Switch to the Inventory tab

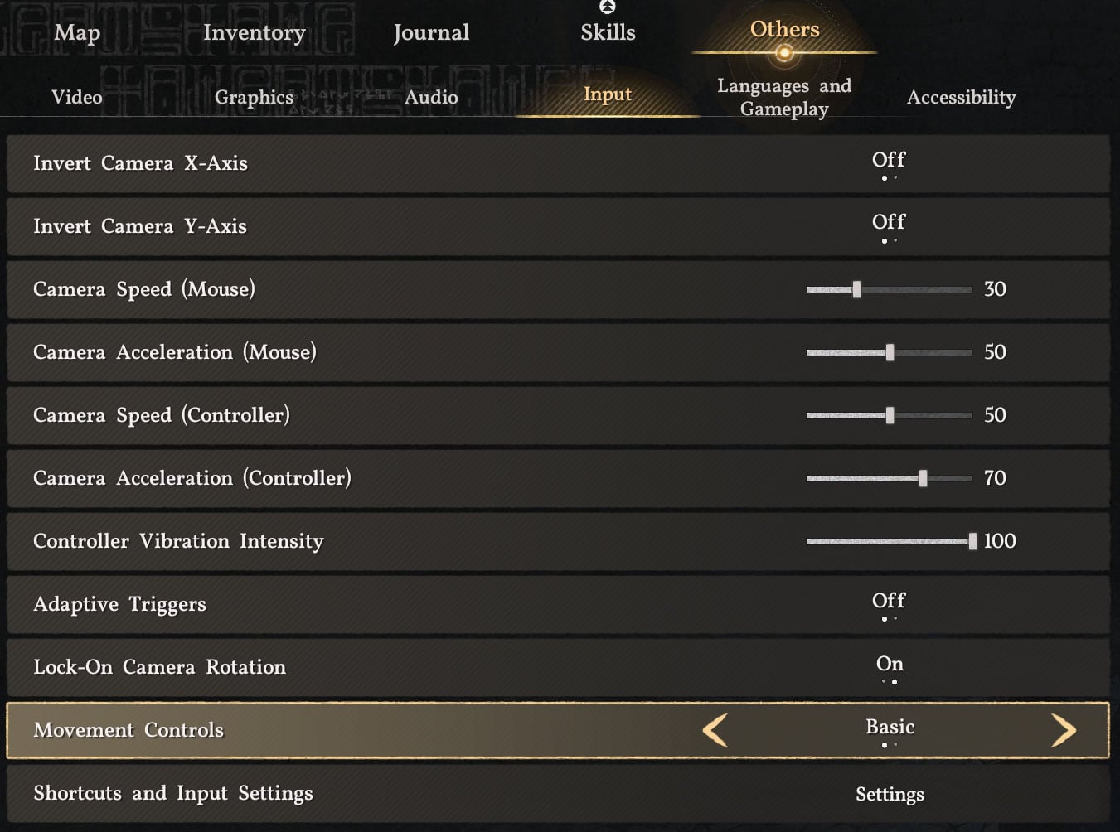[x=254, y=32]
